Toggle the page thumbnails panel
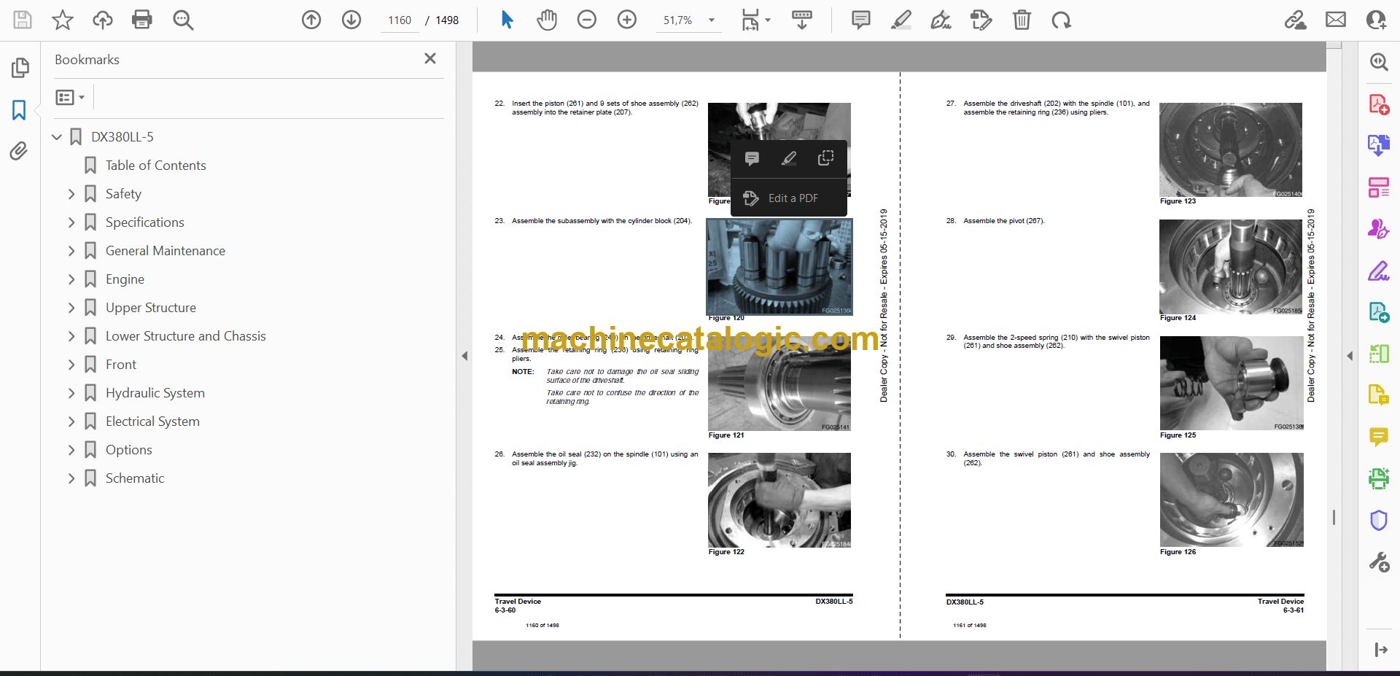The image size is (1400, 676). click(20, 68)
